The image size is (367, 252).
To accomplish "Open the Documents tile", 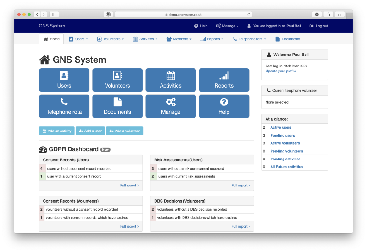I will point(117,106).
